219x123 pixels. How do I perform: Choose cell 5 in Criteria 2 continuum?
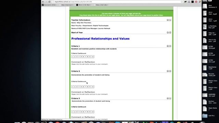[81, 87]
